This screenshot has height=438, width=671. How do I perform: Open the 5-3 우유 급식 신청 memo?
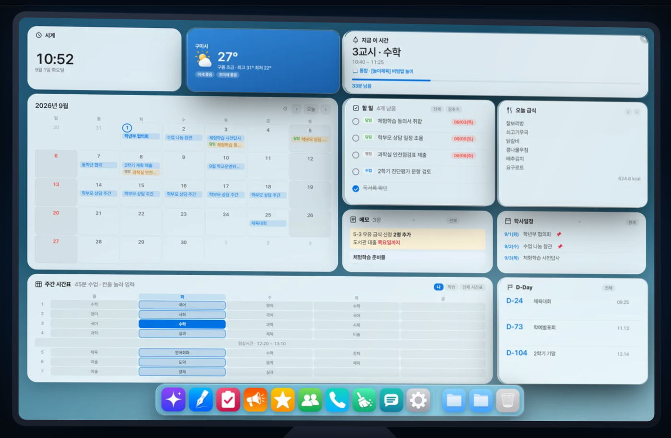pos(417,238)
